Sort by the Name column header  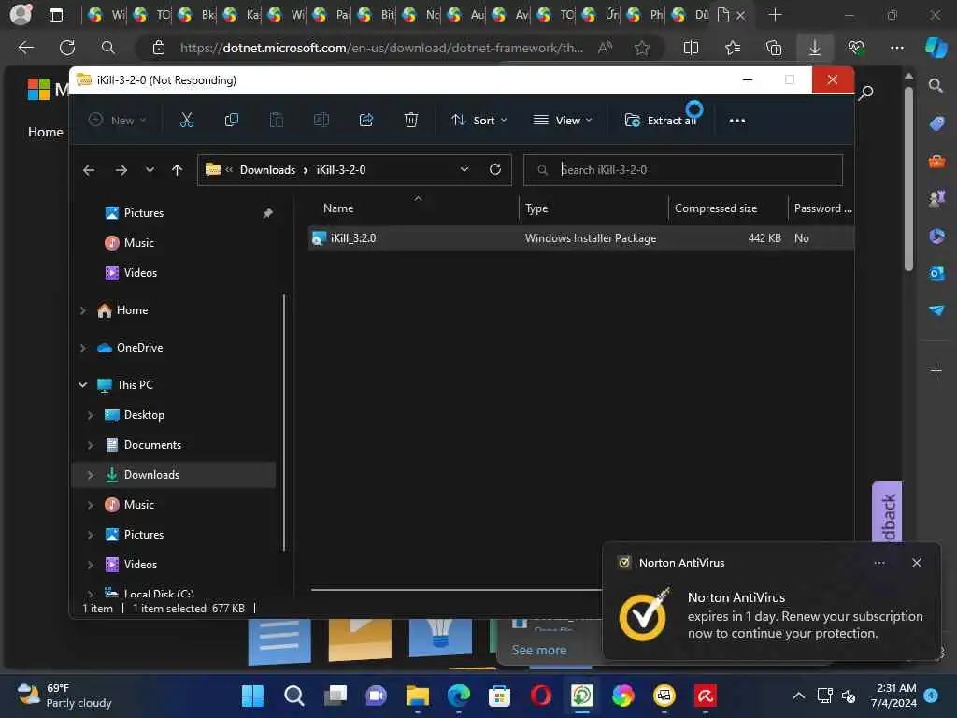(338, 208)
